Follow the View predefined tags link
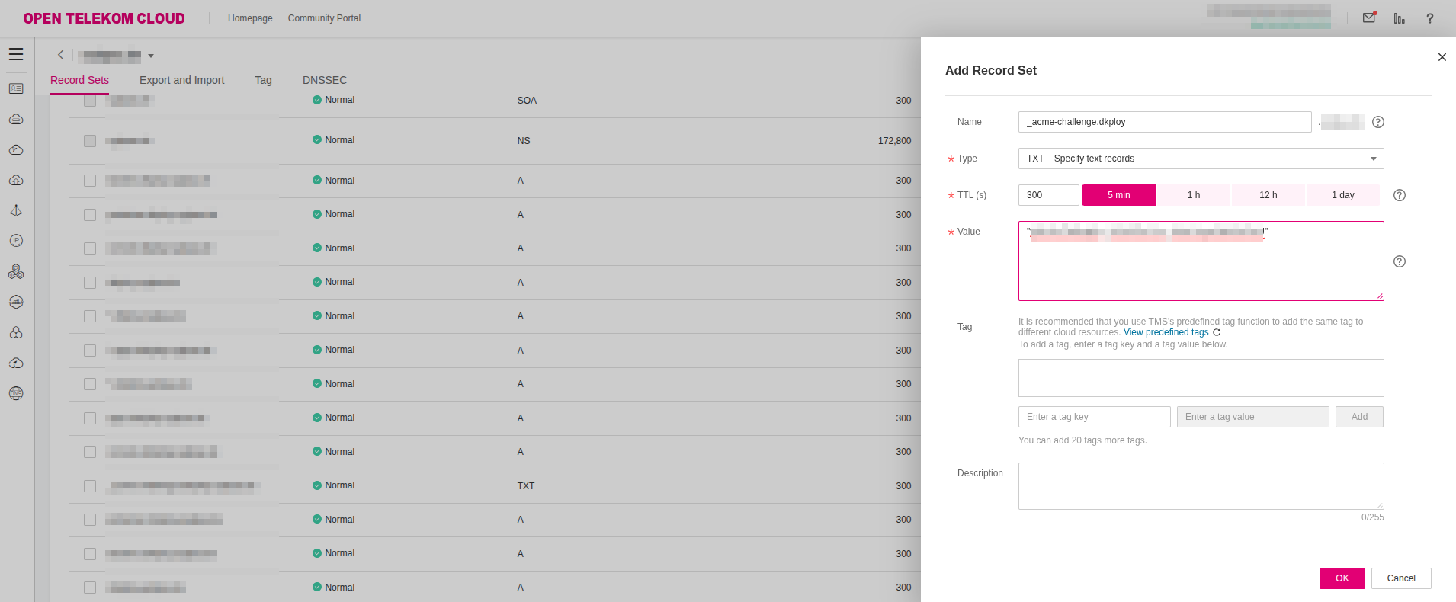The width and height of the screenshot is (1456, 602). pos(1166,332)
